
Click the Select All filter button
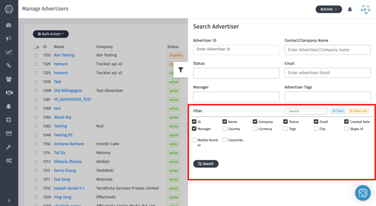358,111
